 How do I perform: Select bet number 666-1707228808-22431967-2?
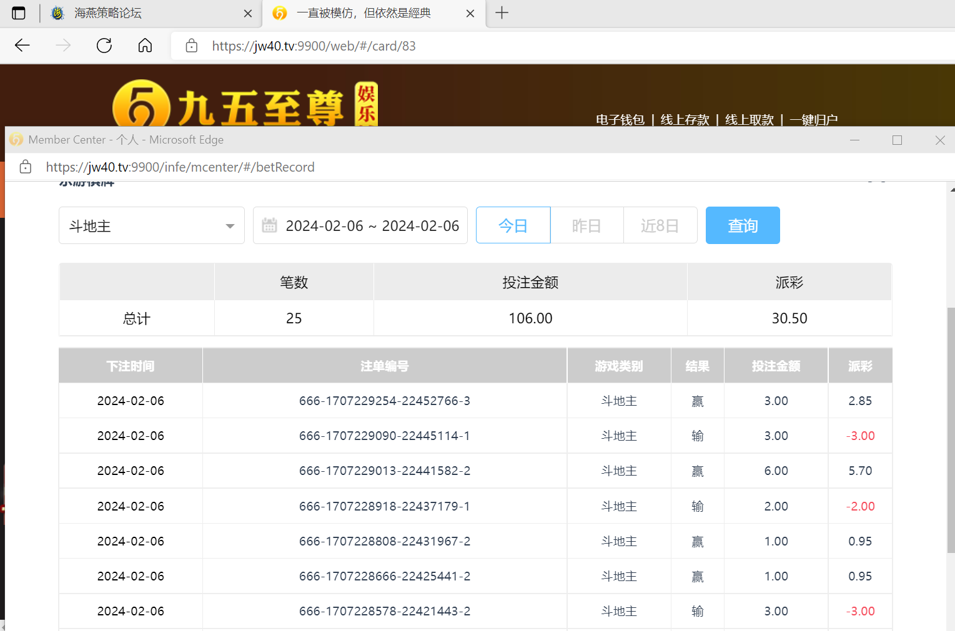click(385, 541)
